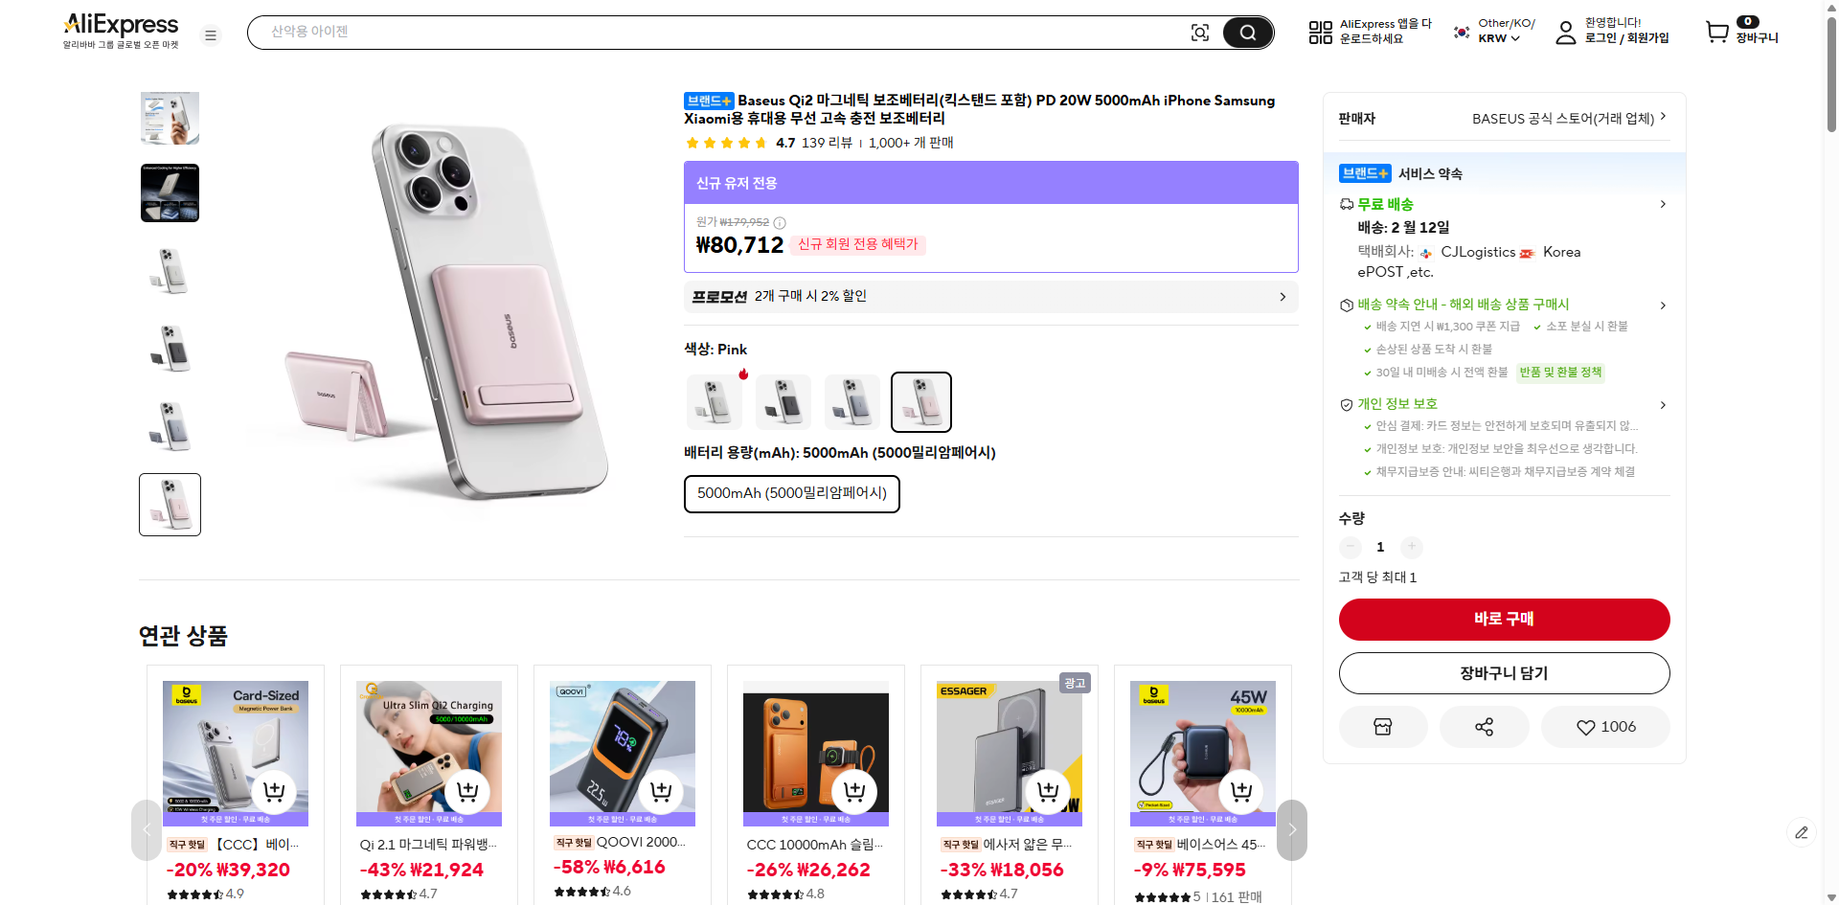Viewport: 1839px width, 905px height.
Task: Expand the 프로모션 discount row
Action: click(990, 297)
